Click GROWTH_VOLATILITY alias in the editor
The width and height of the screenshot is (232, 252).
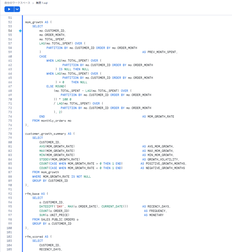point(163,160)
